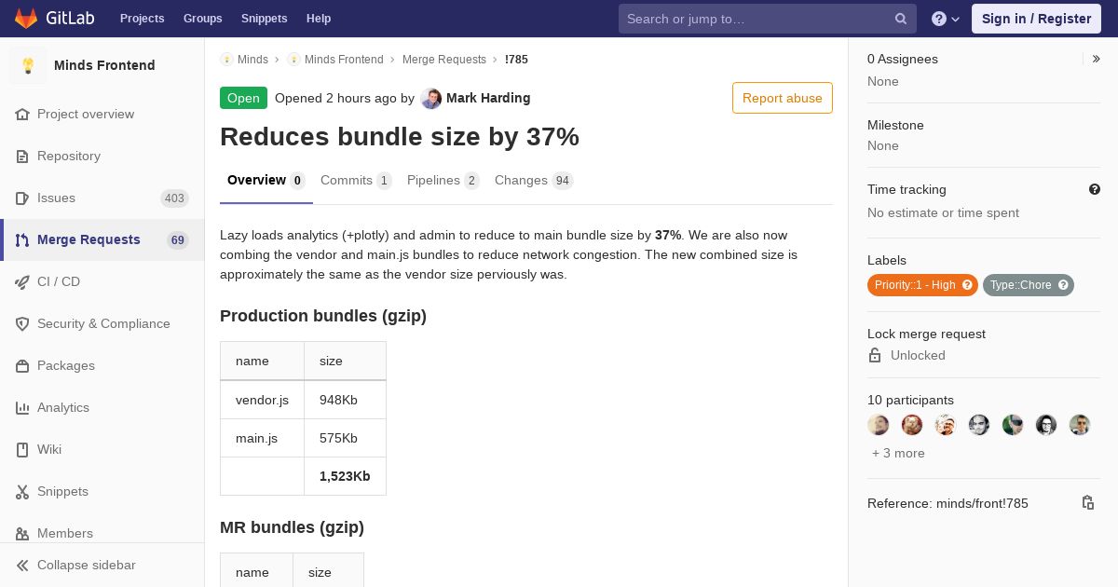Open the Help dropdown menu
The image size is (1118, 587).
pyautogui.click(x=946, y=19)
